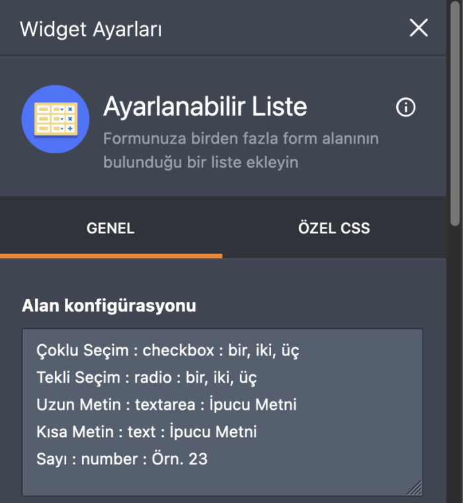Click the Uzun Metin textarea line
This screenshot has height=503, width=463.
(x=166, y=404)
